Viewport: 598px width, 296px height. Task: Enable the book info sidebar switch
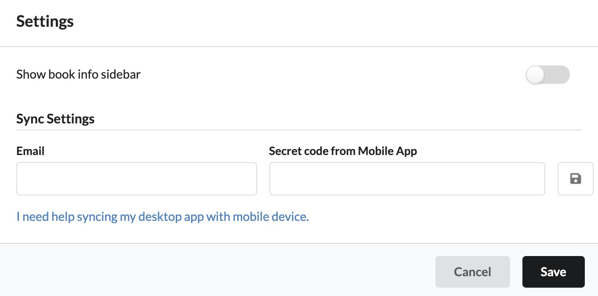coord(547,75)
